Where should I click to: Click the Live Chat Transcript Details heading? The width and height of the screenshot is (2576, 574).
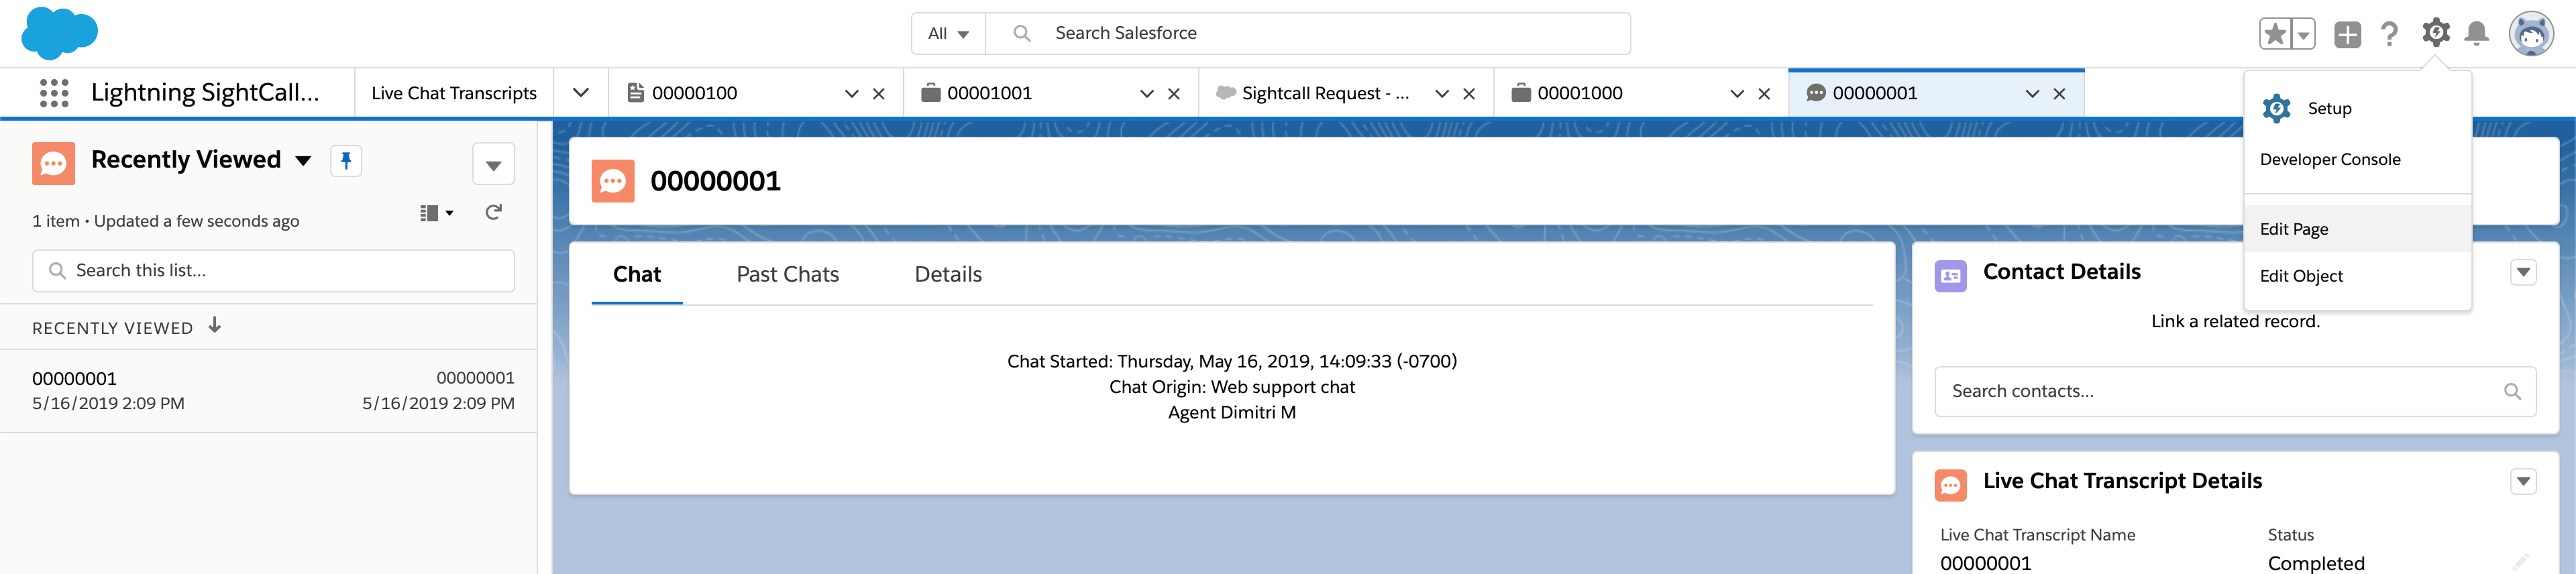point(2122,481)
